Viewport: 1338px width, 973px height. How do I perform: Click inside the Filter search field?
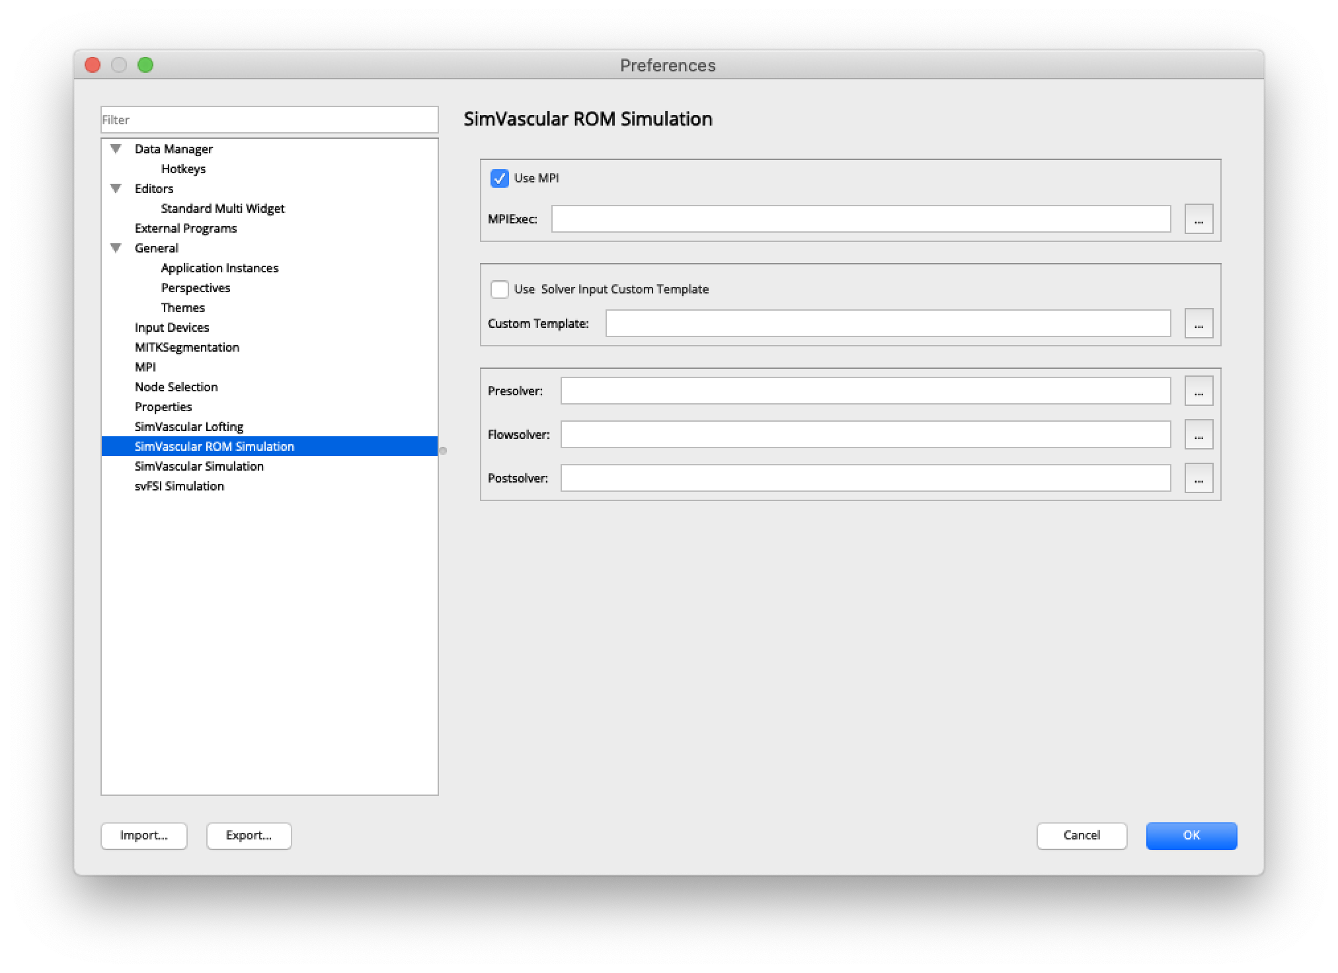[269, 120]
